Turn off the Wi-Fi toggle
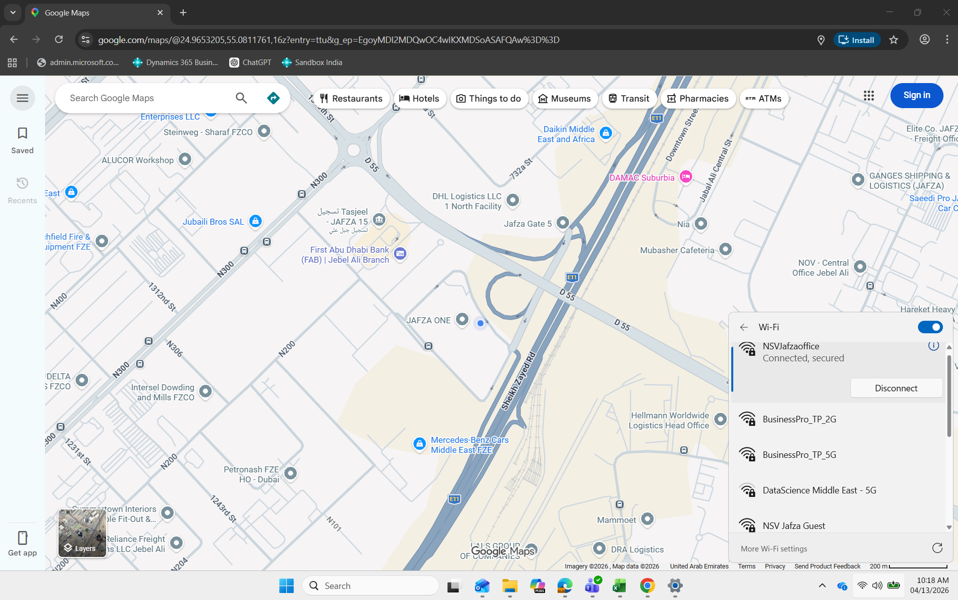 pos(930,327)
